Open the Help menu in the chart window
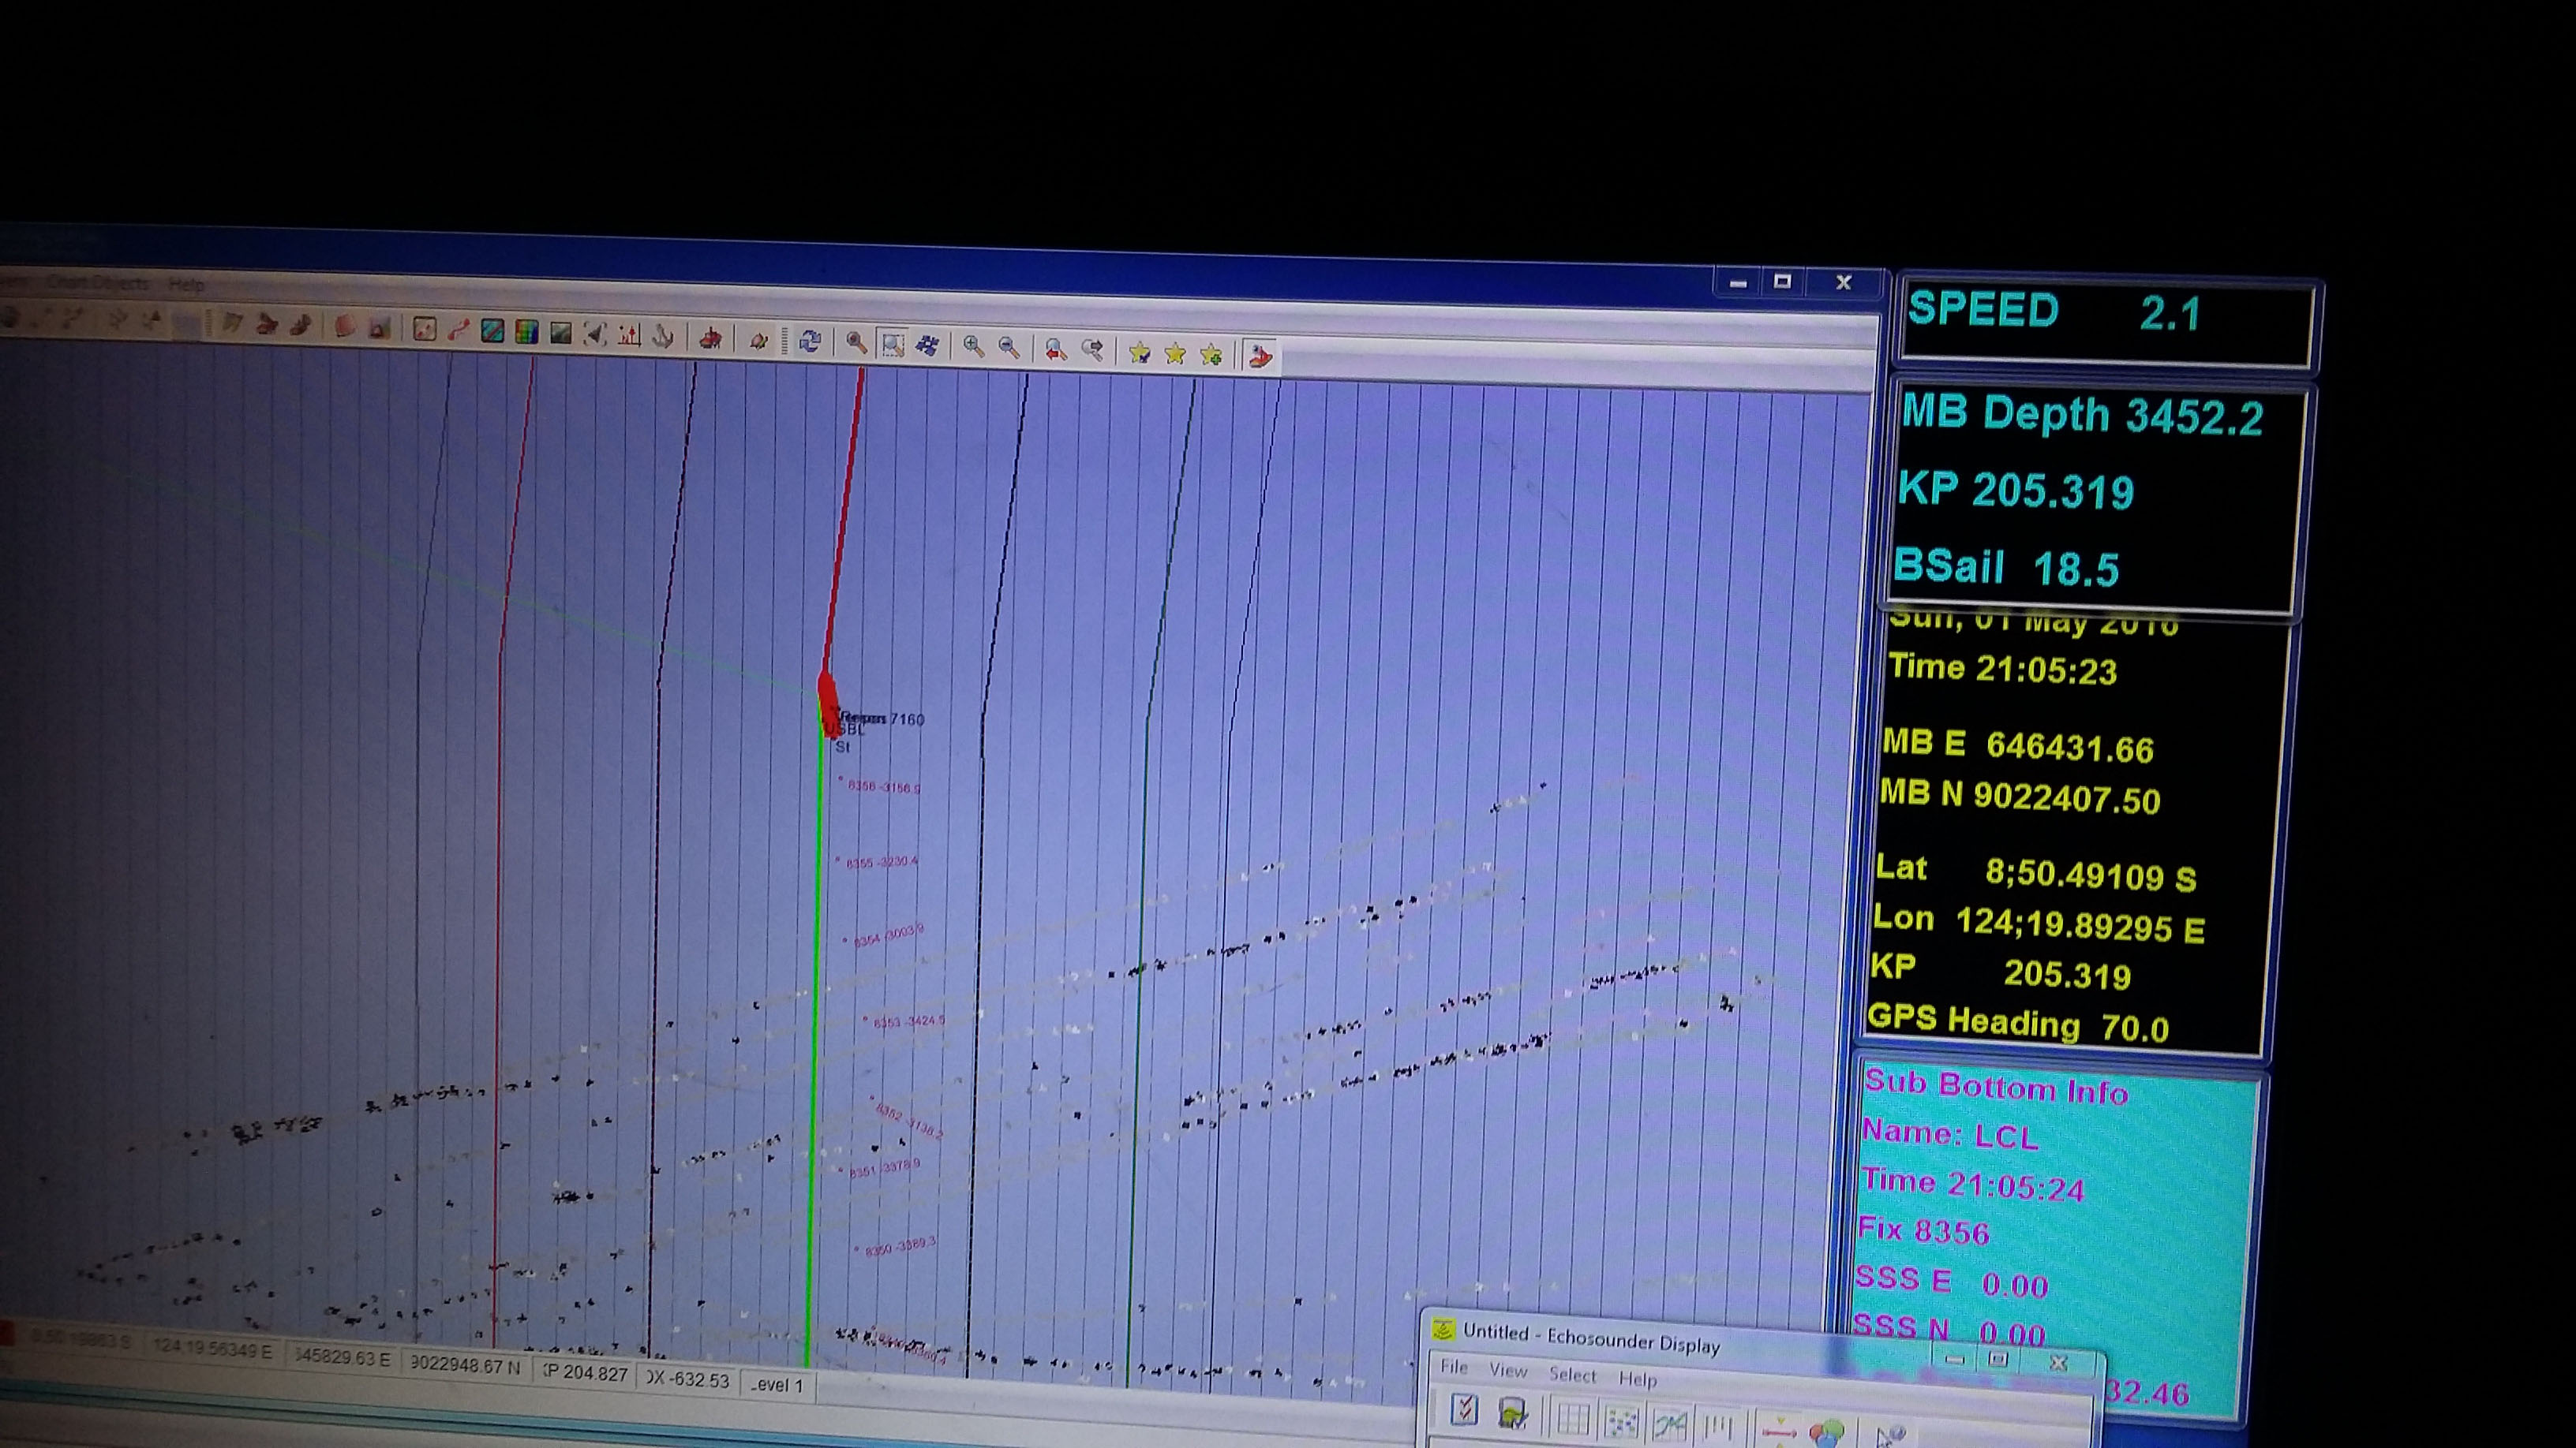The width and height of the screenshot is (2576, 1448). (x=188, y=285)
